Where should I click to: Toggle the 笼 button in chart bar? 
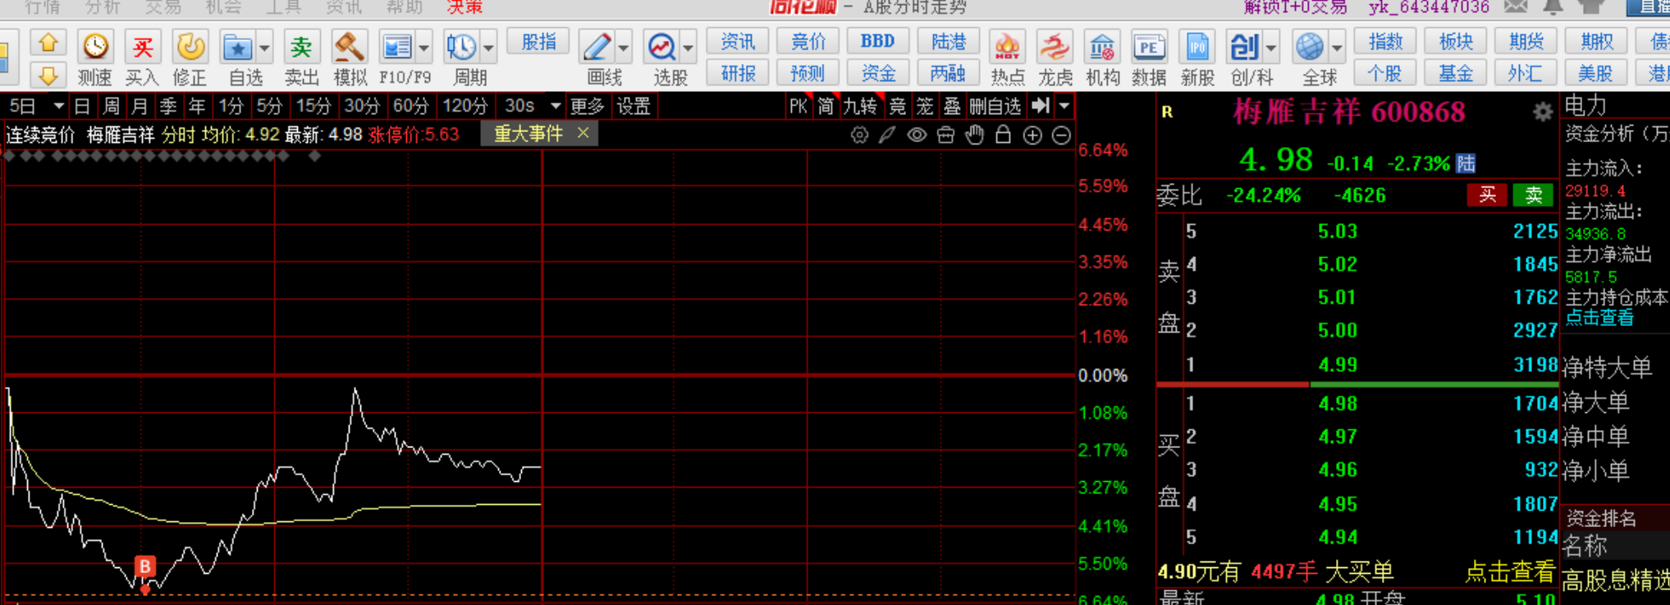point(925,106)
